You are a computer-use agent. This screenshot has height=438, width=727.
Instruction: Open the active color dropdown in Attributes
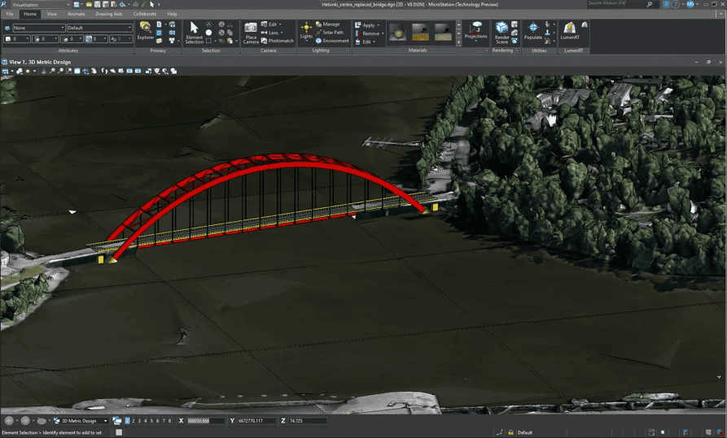click(17, 39)
